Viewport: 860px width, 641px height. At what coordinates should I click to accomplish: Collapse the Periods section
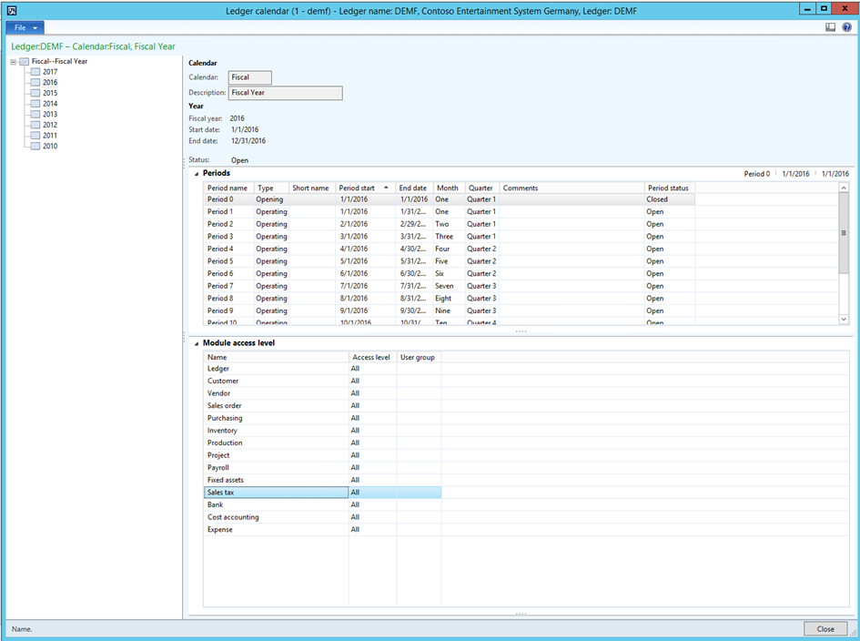coord(196,173)
